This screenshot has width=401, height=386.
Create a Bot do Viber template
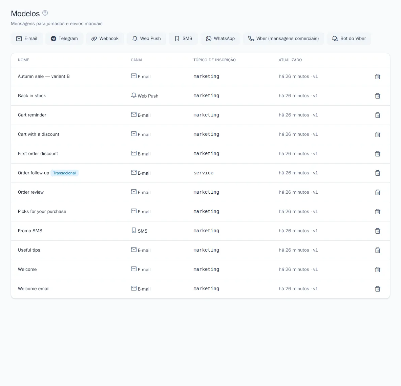[349, 39]
